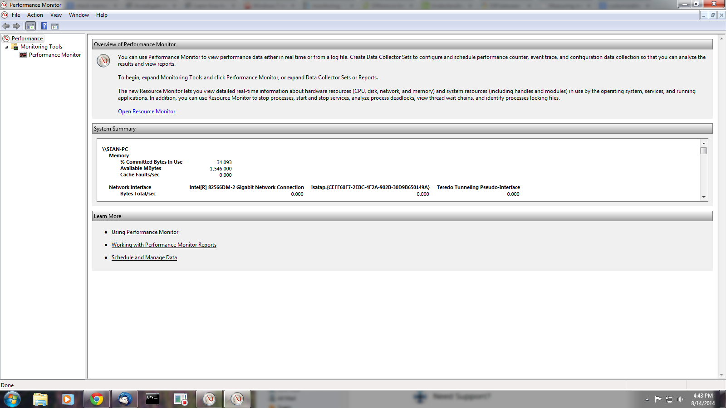Click the network tray icon

[x=669, y=399]
